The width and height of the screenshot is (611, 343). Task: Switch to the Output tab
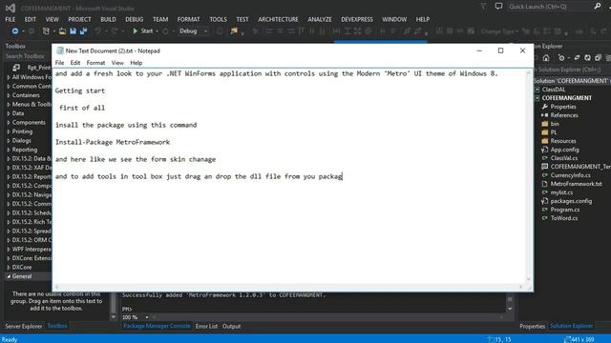click(x=231, y=326)
